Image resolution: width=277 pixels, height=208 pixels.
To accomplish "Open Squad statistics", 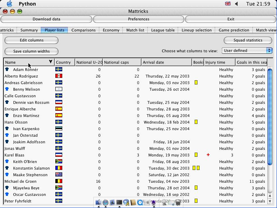I will point(248,40).
